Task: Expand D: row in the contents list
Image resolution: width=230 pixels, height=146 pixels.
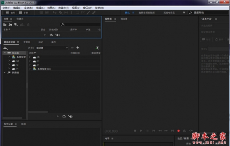Action: tap(30, 57)
